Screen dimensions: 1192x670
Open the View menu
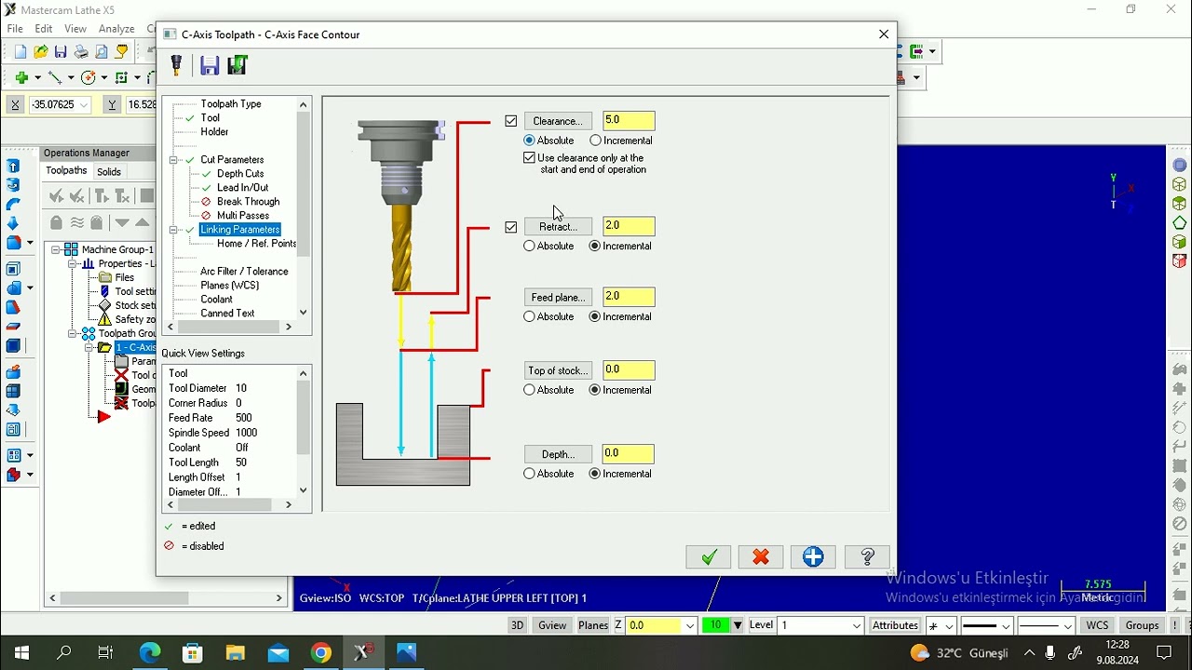click(75, 29)
